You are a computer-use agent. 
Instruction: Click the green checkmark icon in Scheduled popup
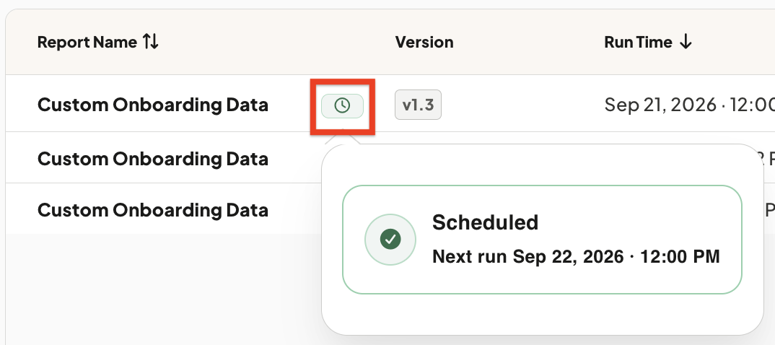[390, 239]
